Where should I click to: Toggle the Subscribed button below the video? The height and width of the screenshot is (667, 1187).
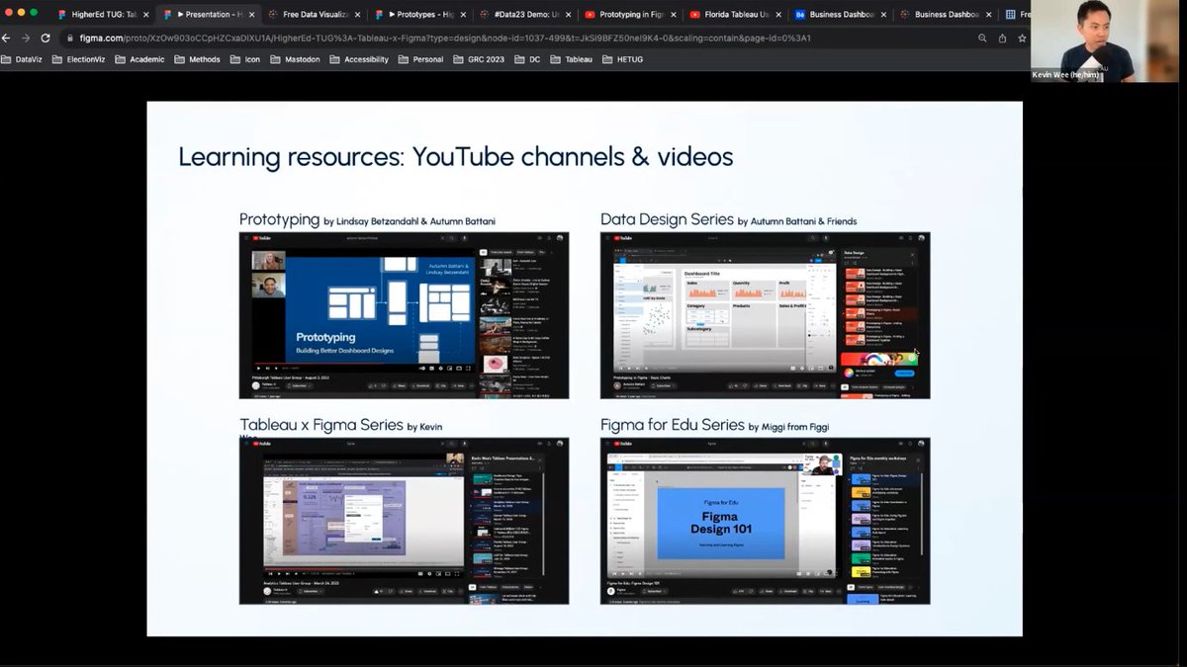(299, 384)
